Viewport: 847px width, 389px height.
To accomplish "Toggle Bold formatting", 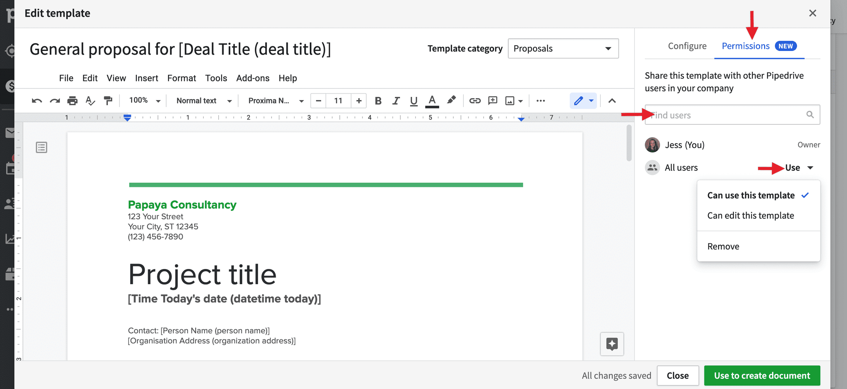I will tap(378, 101).
